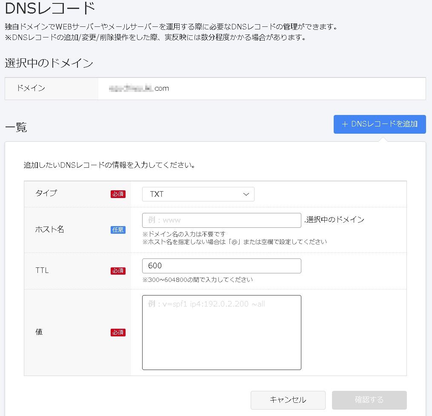Click the DNSレコードを追加 button
The height and width of the screenshot is (416, 432).
380,124
